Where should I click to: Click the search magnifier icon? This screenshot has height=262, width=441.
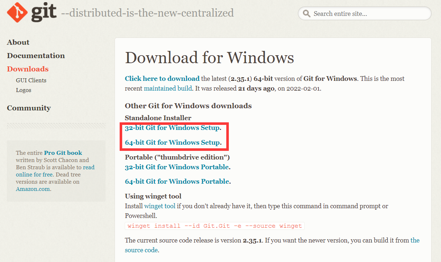[307, 14]
